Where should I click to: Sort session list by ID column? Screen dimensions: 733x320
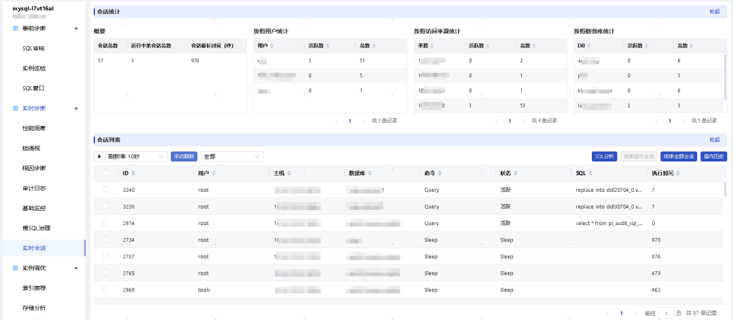tap(133, 174)
